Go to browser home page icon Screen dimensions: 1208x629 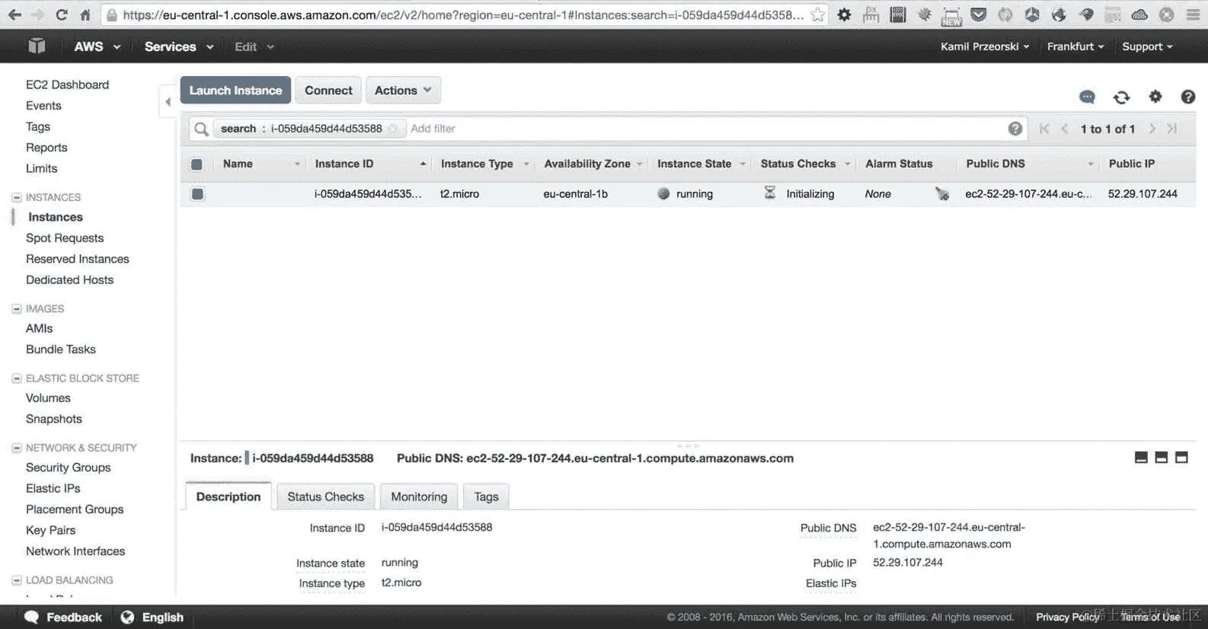[85, 14]
